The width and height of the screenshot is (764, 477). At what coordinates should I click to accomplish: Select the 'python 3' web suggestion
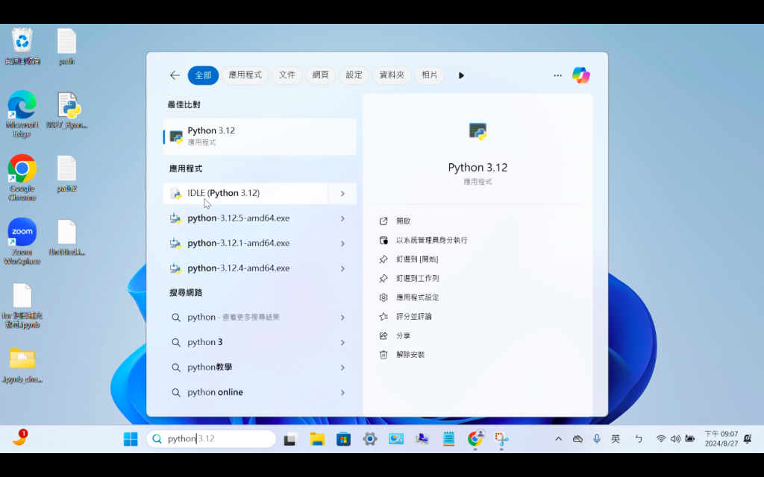(x=245, y=342)
